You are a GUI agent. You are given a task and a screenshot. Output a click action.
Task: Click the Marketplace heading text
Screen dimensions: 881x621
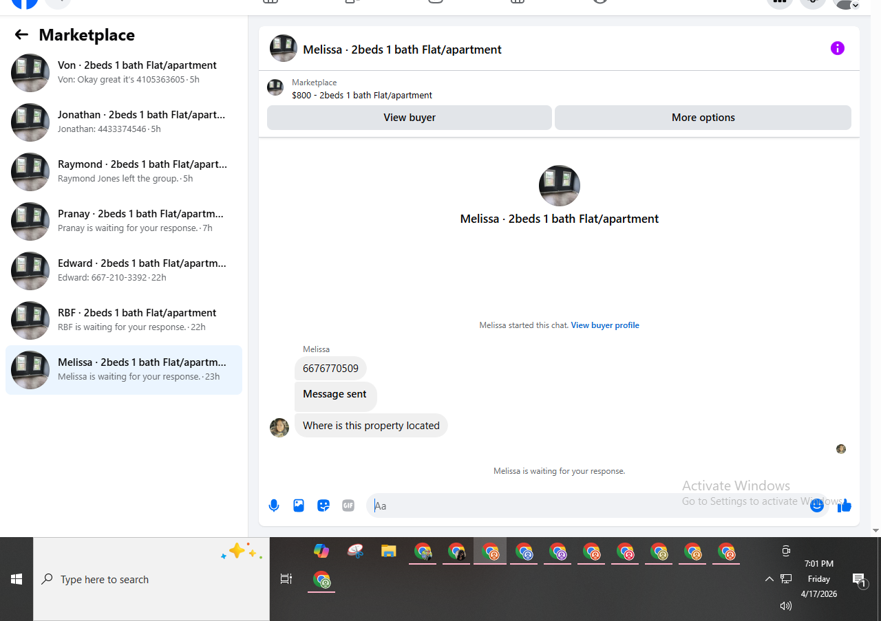tap(87, 35)
